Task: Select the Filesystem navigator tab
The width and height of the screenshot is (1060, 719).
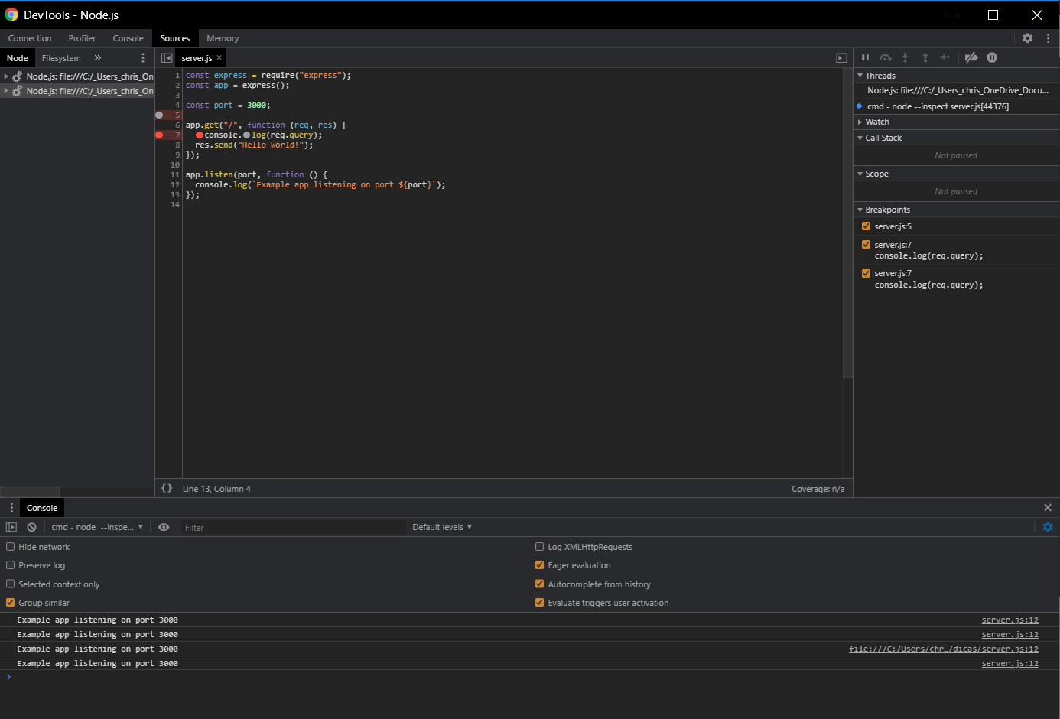Action: [x=61, y=58]
